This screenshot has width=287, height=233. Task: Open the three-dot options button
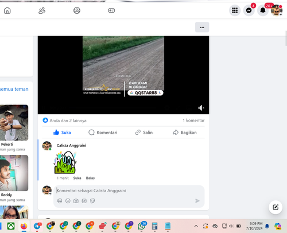pyautogui.click(x=202, y=27)
